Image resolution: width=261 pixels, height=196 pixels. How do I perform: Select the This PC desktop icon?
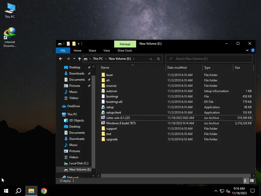tap(10, 11)
